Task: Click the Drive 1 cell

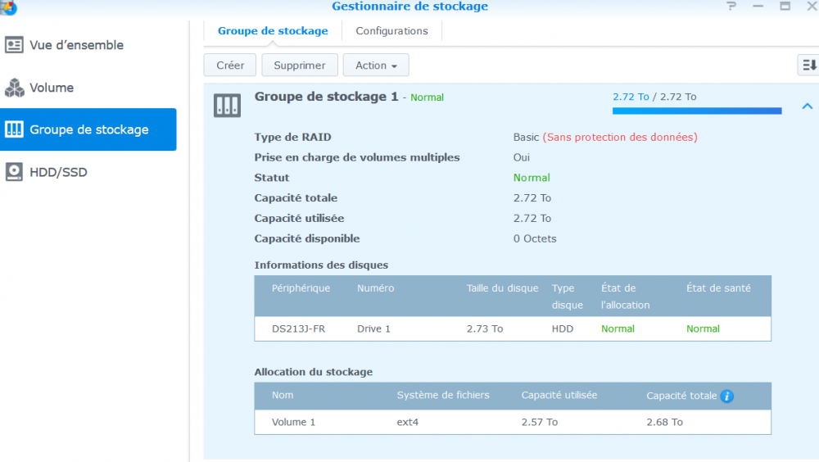Action: tap(373, 328)
